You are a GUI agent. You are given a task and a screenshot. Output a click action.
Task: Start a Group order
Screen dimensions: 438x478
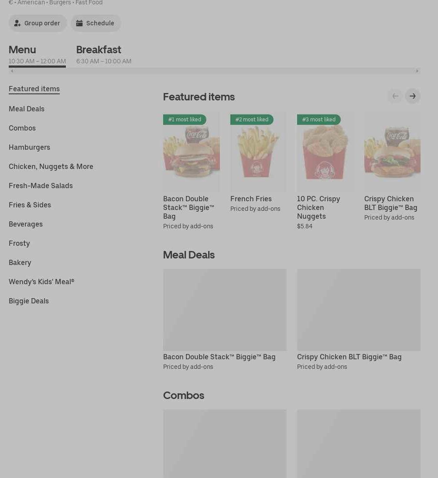pyautogui.click(x=38, y=23)
